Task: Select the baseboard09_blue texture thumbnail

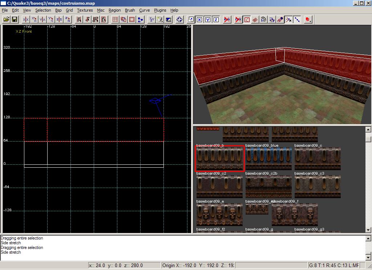Action: 268,159
